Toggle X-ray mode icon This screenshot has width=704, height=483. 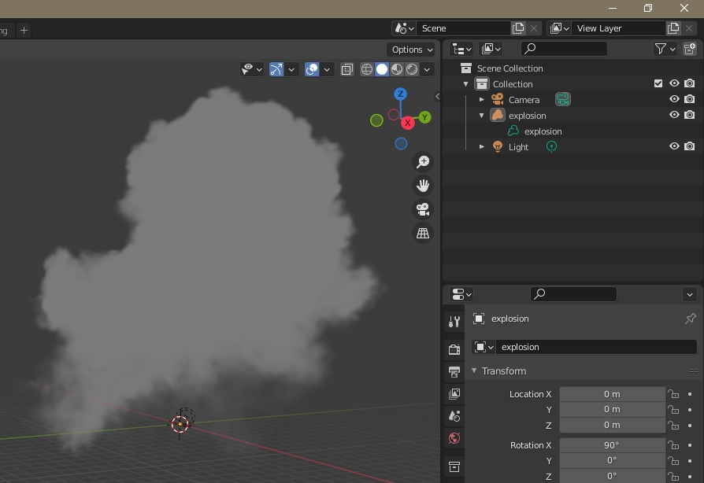(x=347, y=69)
